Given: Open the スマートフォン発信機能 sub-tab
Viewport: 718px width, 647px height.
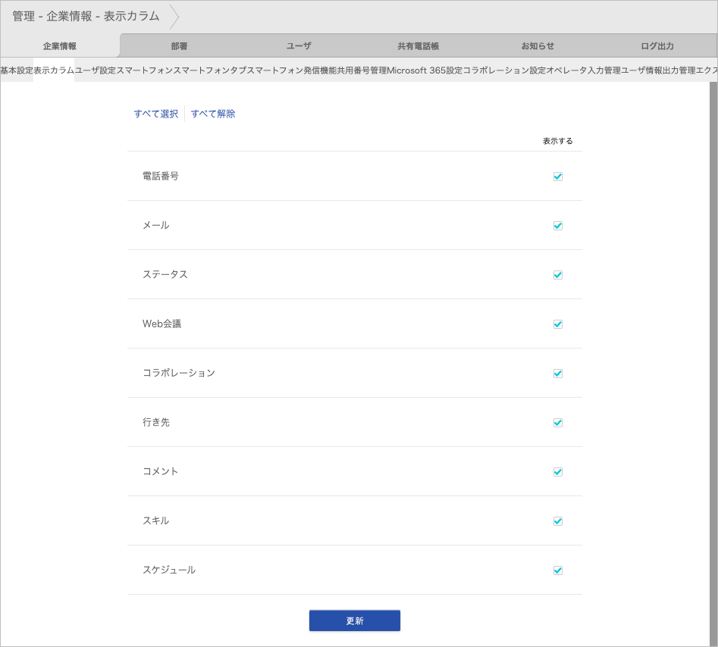Looking at the screenshot, I should pyautogui.click(x=292, y=70).
